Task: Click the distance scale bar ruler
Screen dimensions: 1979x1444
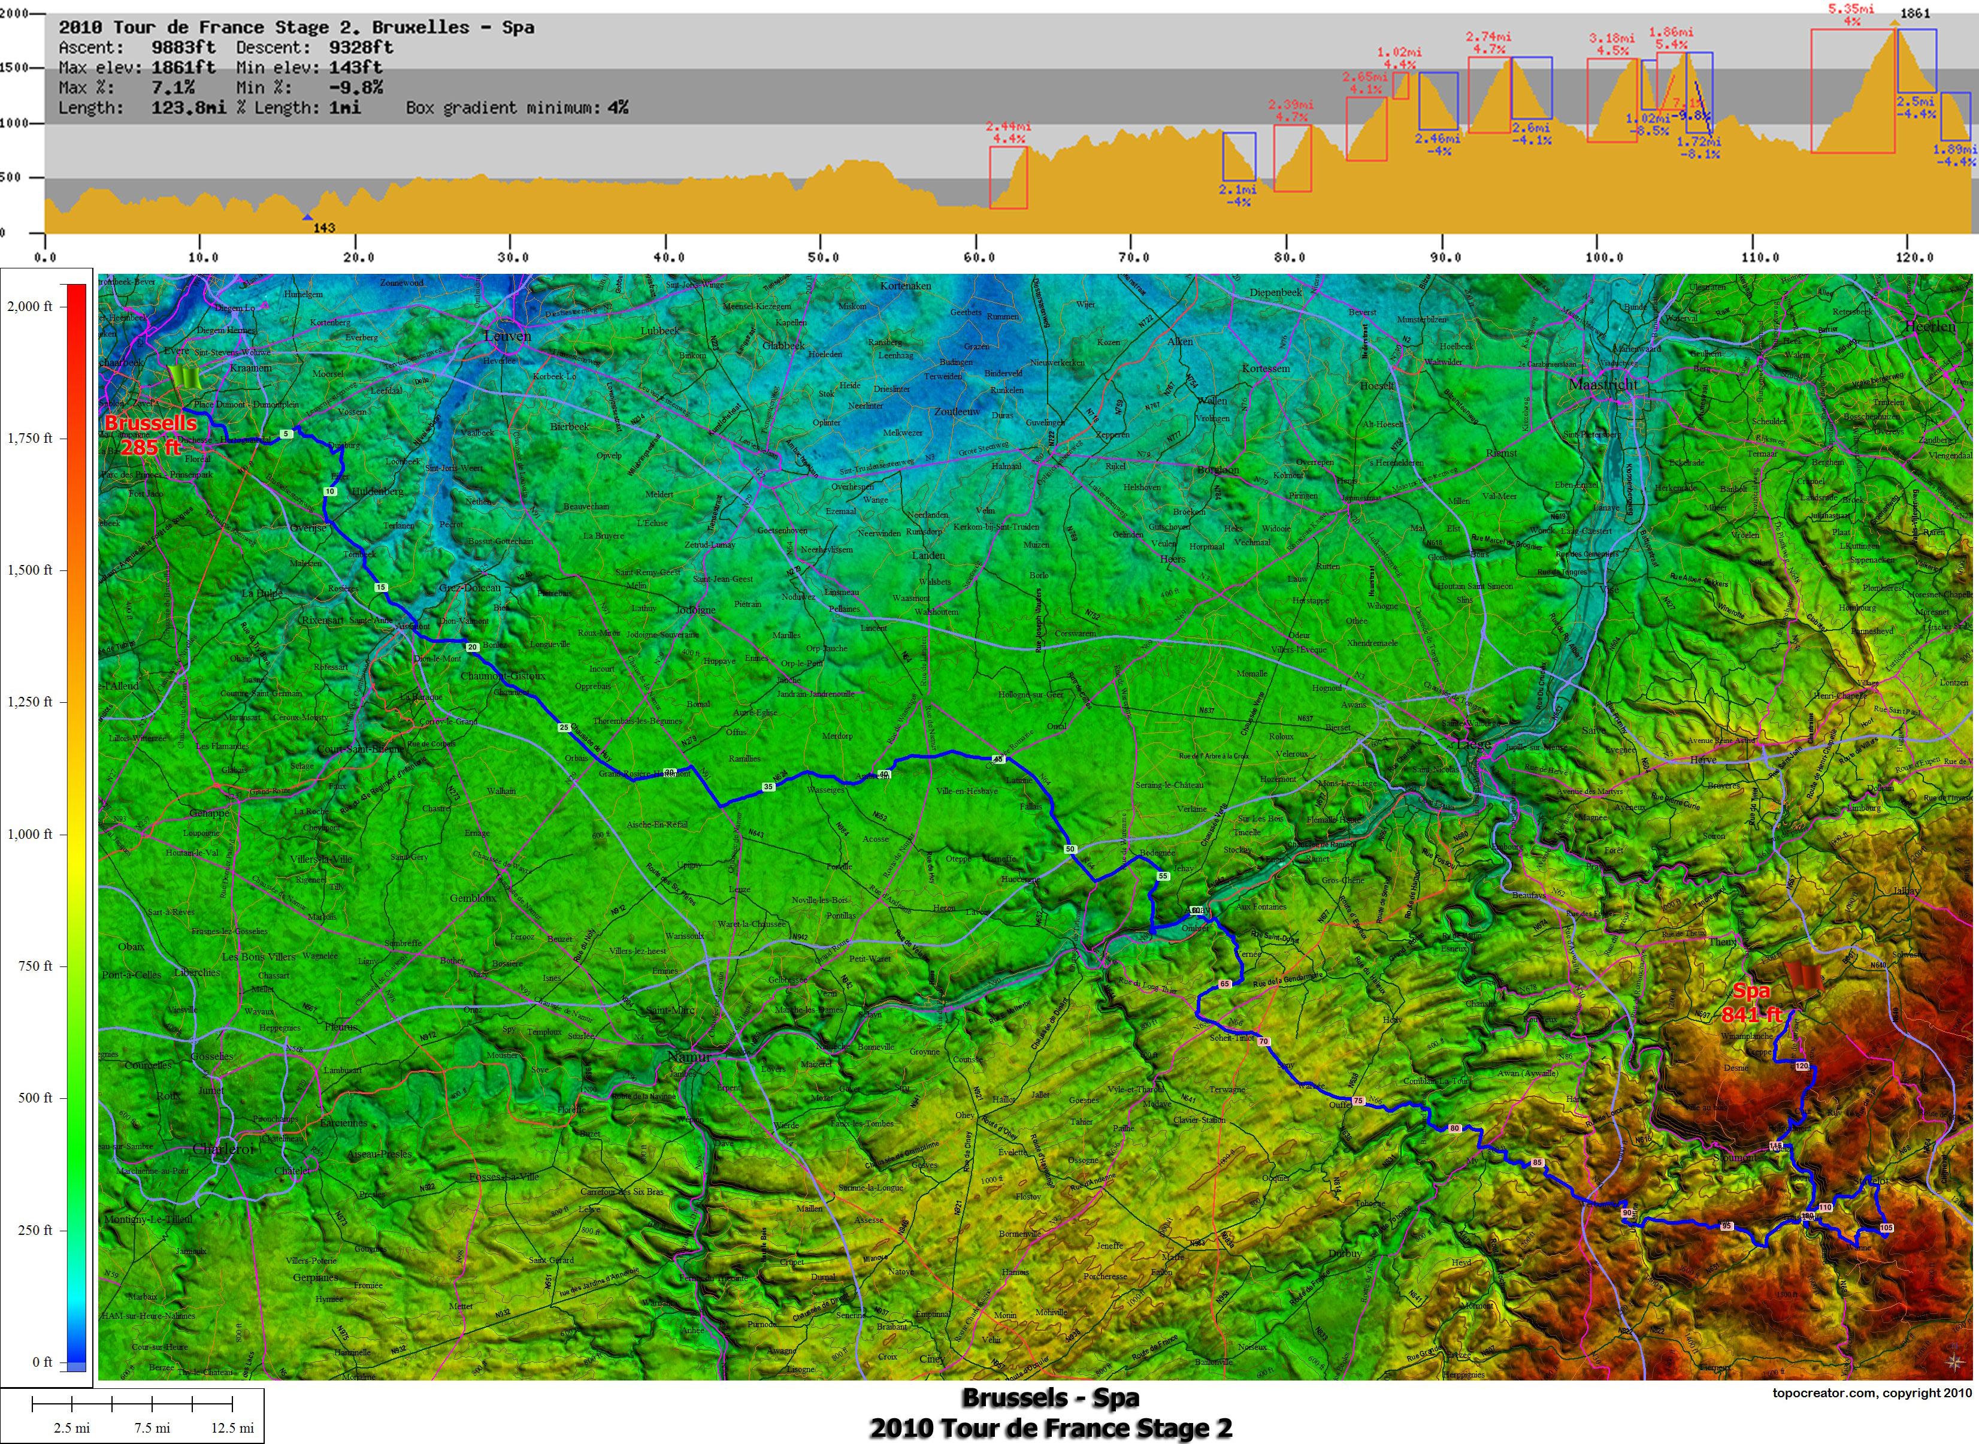Action: (x=133, y=1404)
